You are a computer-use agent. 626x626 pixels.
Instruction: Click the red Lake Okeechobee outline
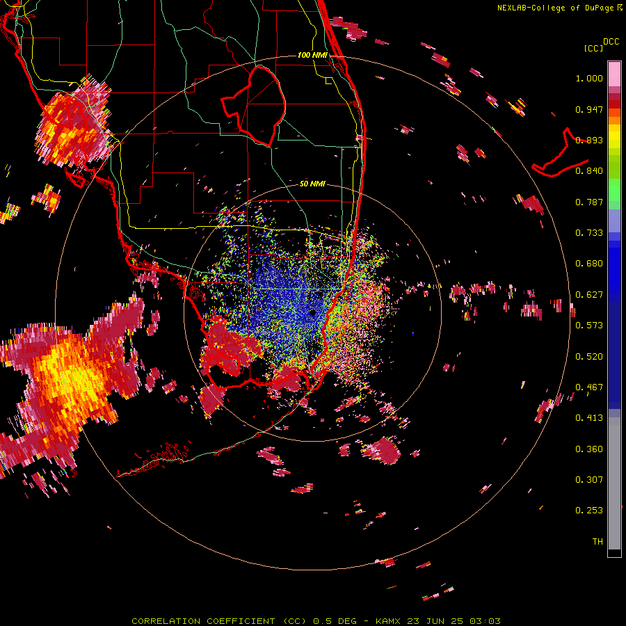pos(254,106)
